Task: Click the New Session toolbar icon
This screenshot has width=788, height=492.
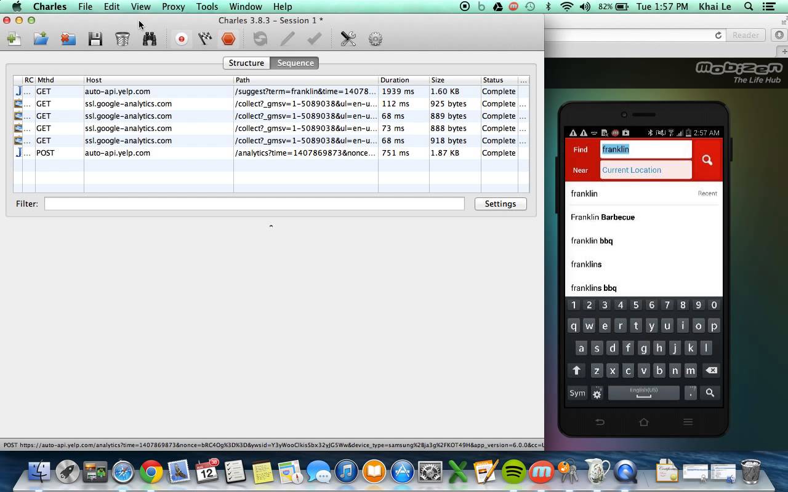Action: pos(14,39)
